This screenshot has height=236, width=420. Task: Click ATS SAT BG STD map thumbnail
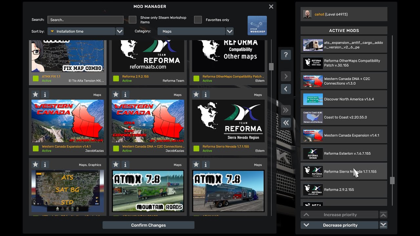[x=68, y=191]
